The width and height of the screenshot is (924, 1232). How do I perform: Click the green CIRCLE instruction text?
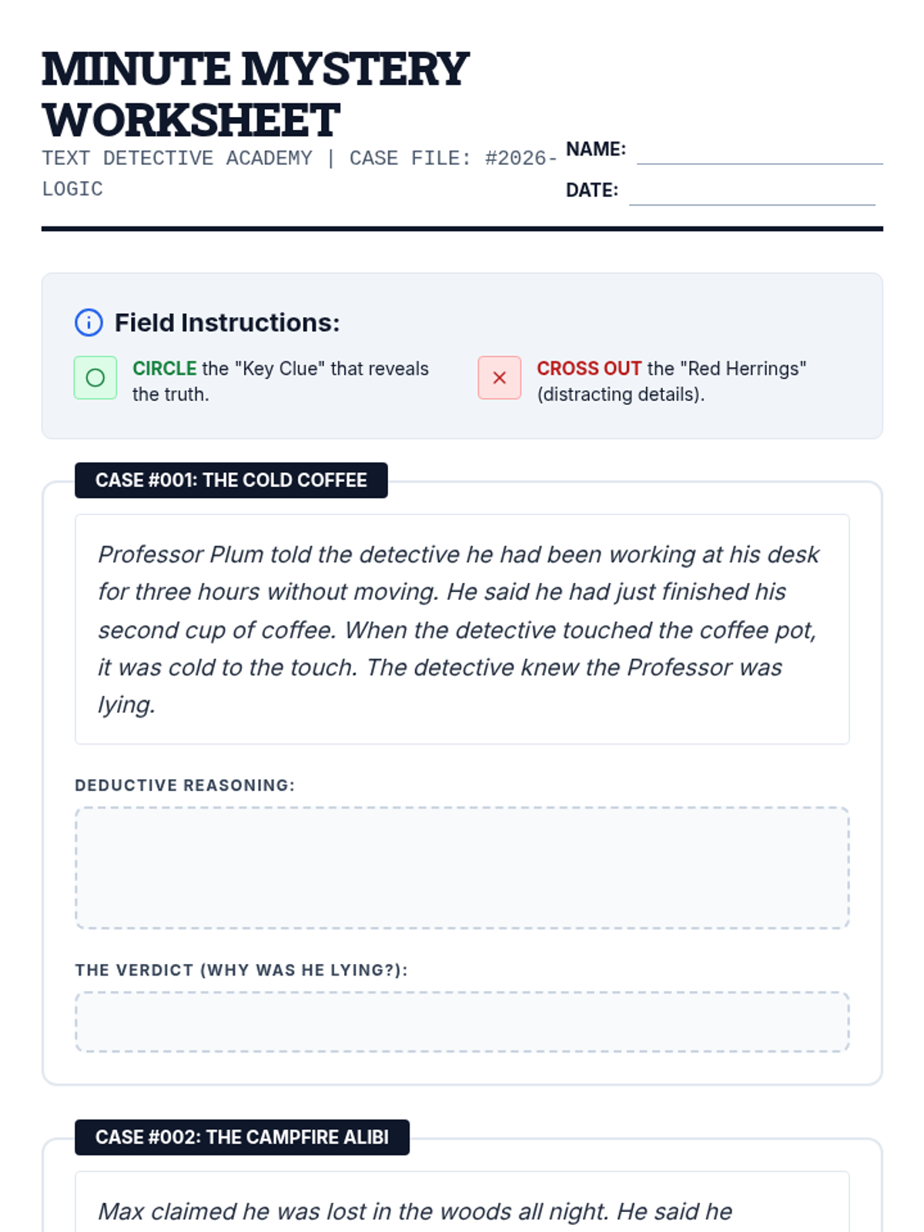(165, 369)
